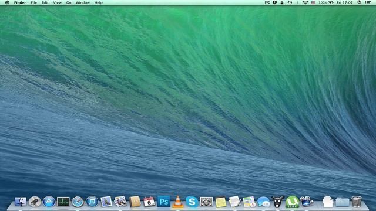The image size is (376, 211).
Task: Open the App Store from the Dock
Action: (49, 202)
